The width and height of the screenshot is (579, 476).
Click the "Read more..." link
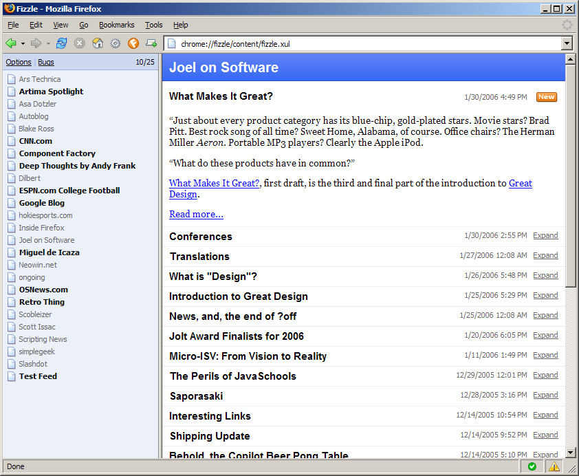196,214
